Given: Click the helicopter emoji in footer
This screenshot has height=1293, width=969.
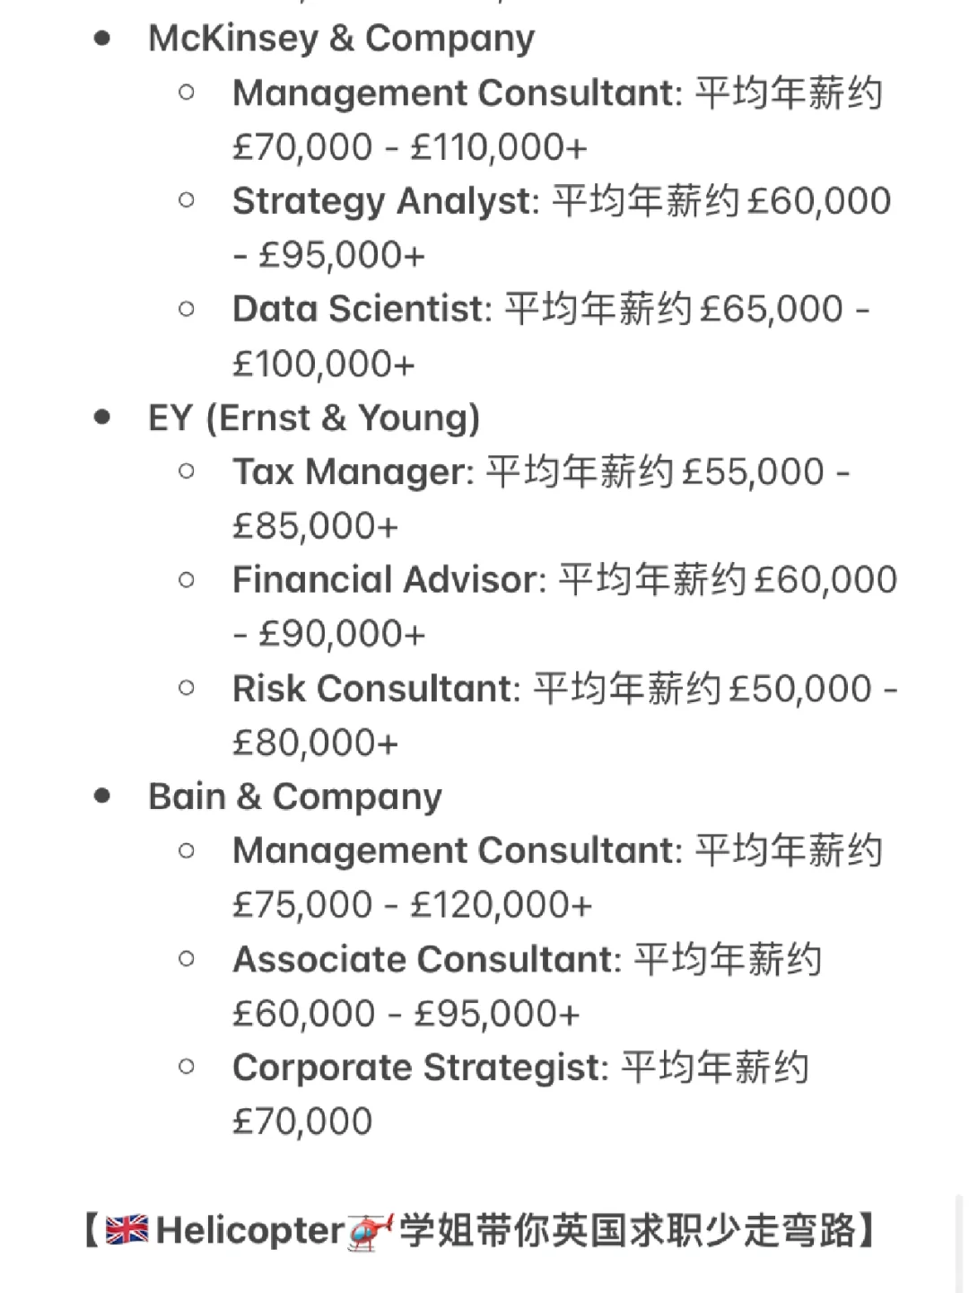Looking at the screenshot, I should [x=371, y=1230].
